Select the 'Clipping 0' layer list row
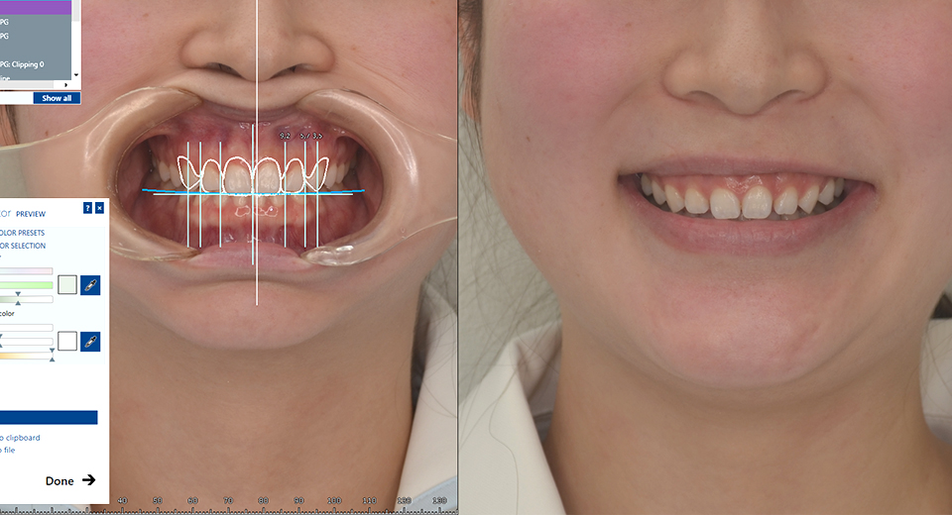 tap(36, 64)
